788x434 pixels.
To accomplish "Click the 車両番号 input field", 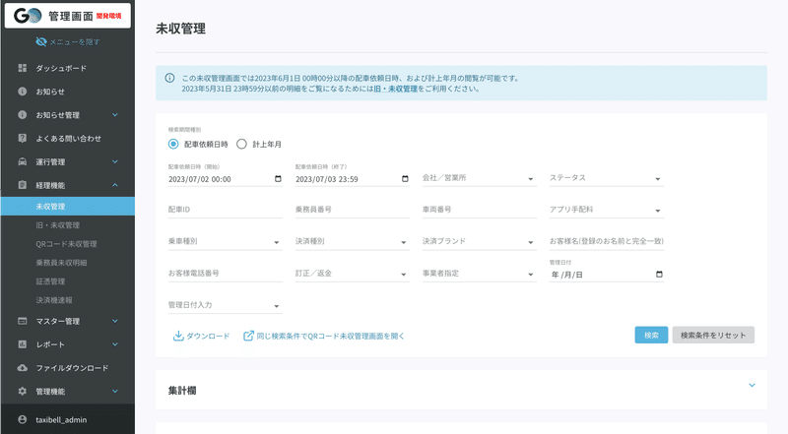I will [480, 210].
